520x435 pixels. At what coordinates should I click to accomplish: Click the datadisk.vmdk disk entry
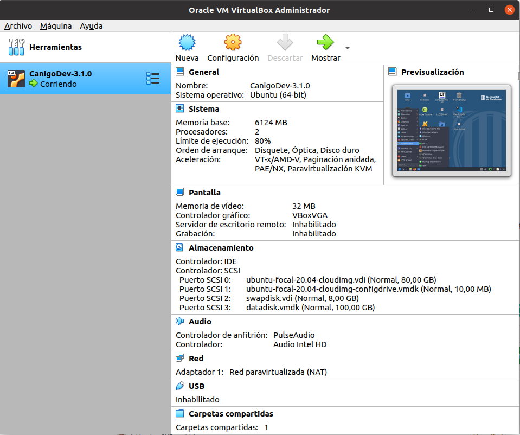click(x=310, y=308)
